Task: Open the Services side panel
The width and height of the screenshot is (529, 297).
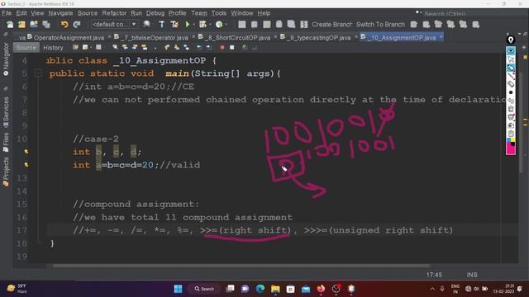Action: click(6, 112)
